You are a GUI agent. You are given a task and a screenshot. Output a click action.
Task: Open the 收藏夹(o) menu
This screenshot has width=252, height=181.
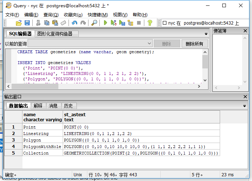[73, 15]
